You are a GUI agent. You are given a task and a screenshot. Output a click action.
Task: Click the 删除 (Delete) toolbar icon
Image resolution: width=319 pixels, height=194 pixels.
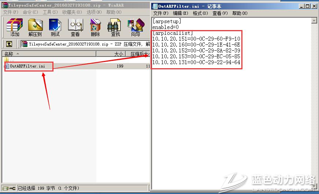[x=95, y=28]
